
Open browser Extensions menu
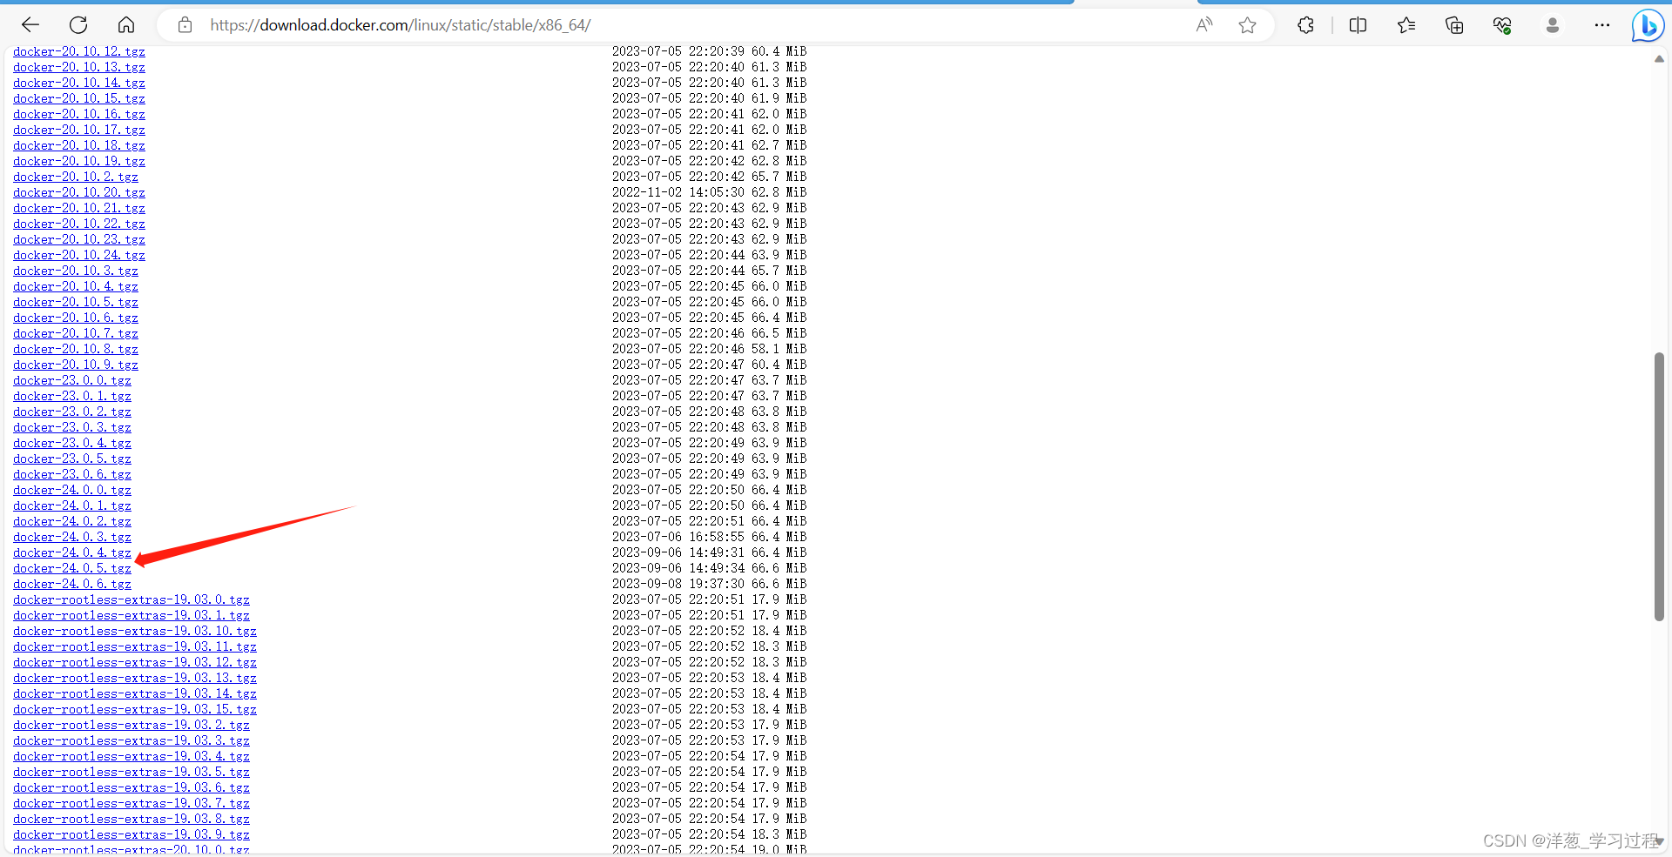[1305, 25]
